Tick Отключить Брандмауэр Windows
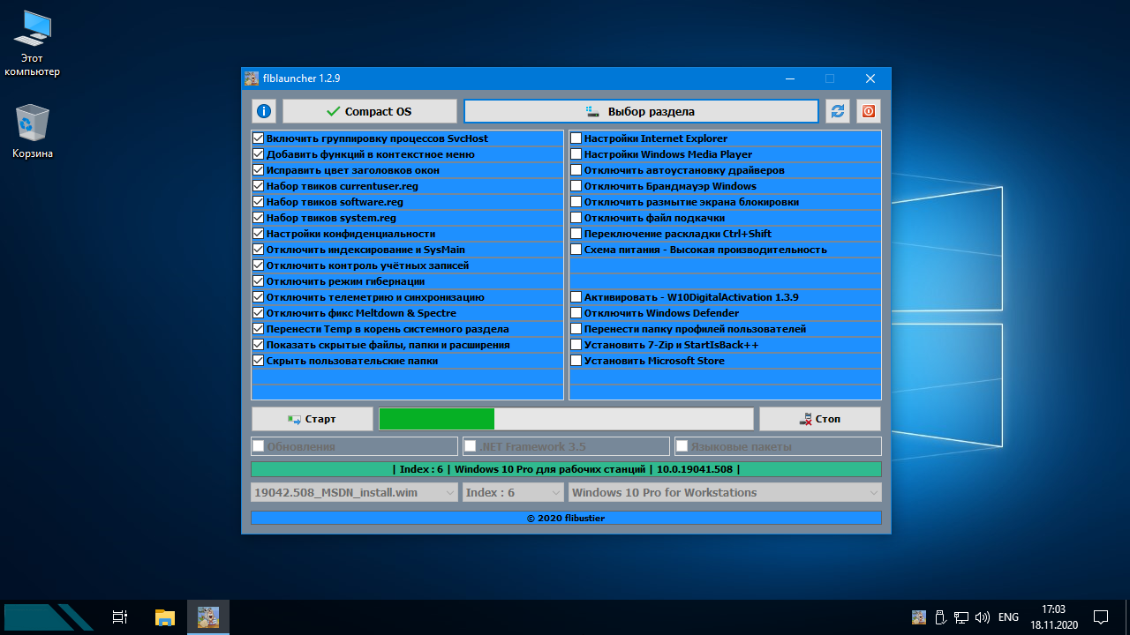This screenshot has width=1130, height=635. (x=576, y=186)
